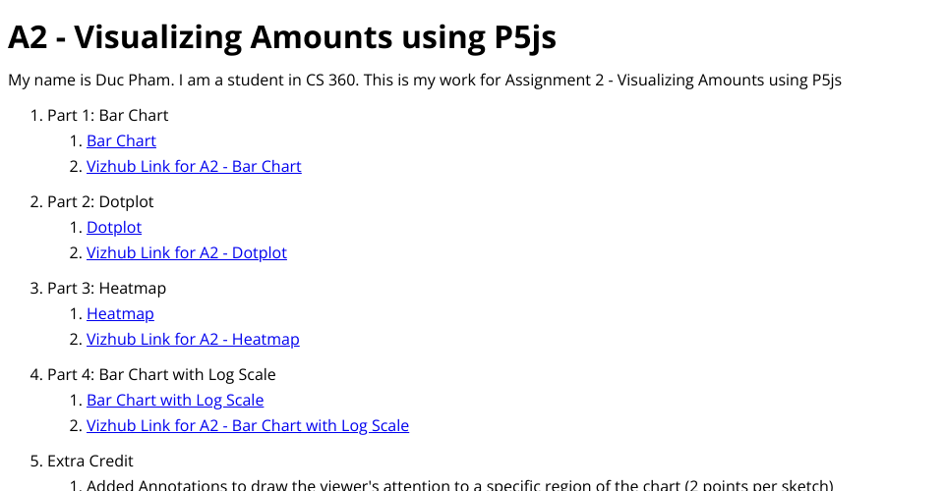Open Vizhub Link for A2 - Bar Chart
This screenshot has height=491, width=944.
point(194,167)
